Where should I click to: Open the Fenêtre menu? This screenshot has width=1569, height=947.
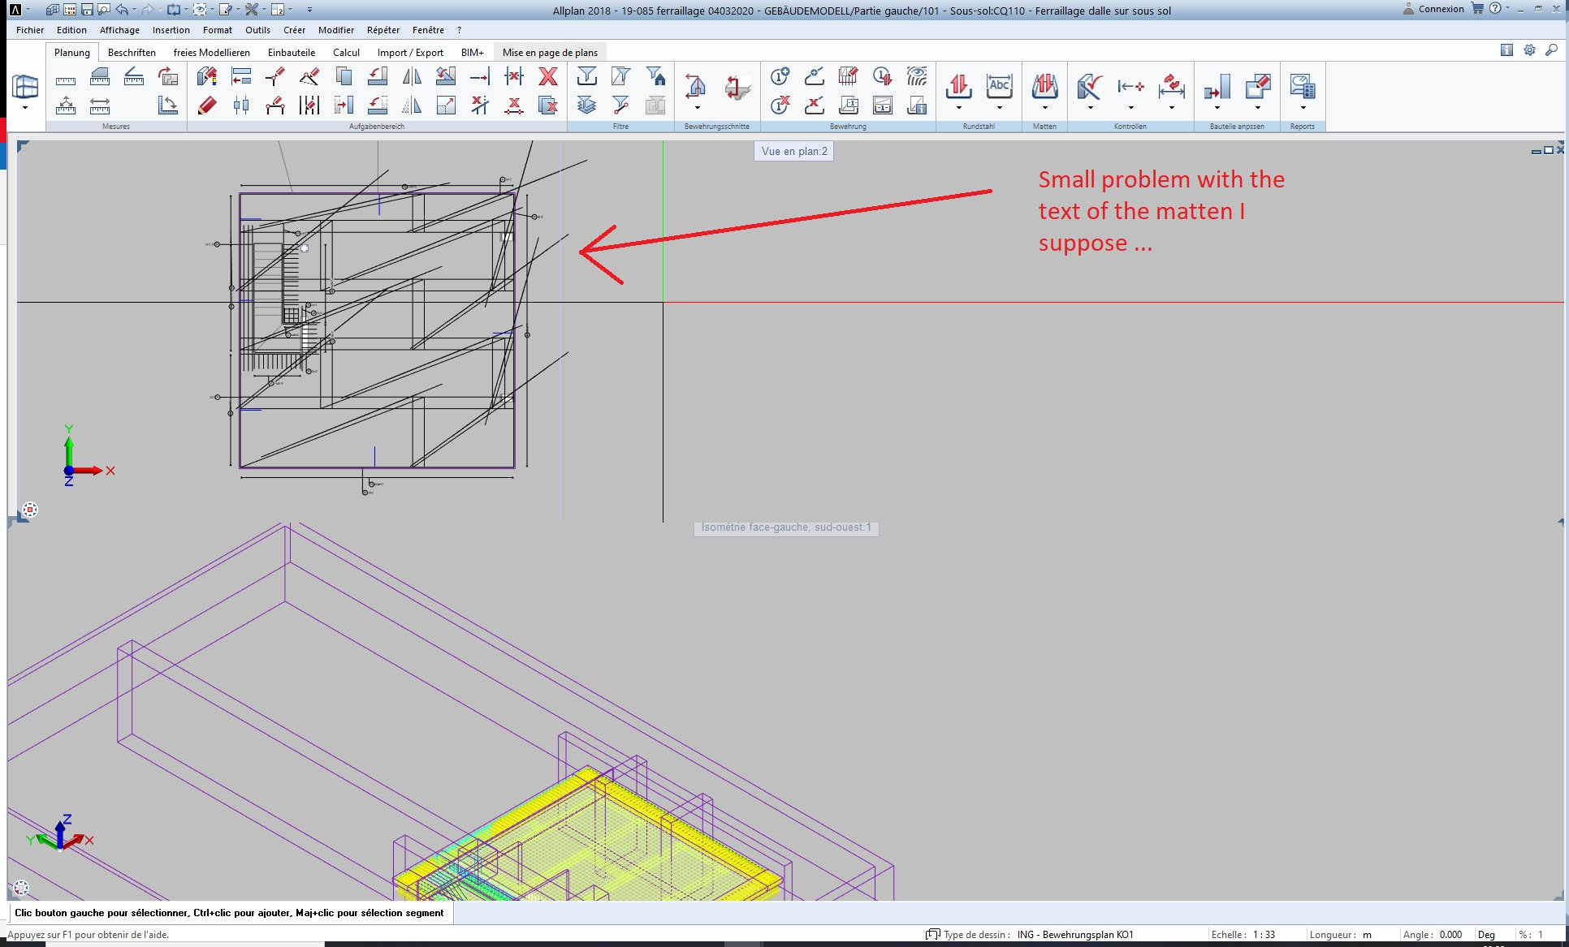coord(428,30)
